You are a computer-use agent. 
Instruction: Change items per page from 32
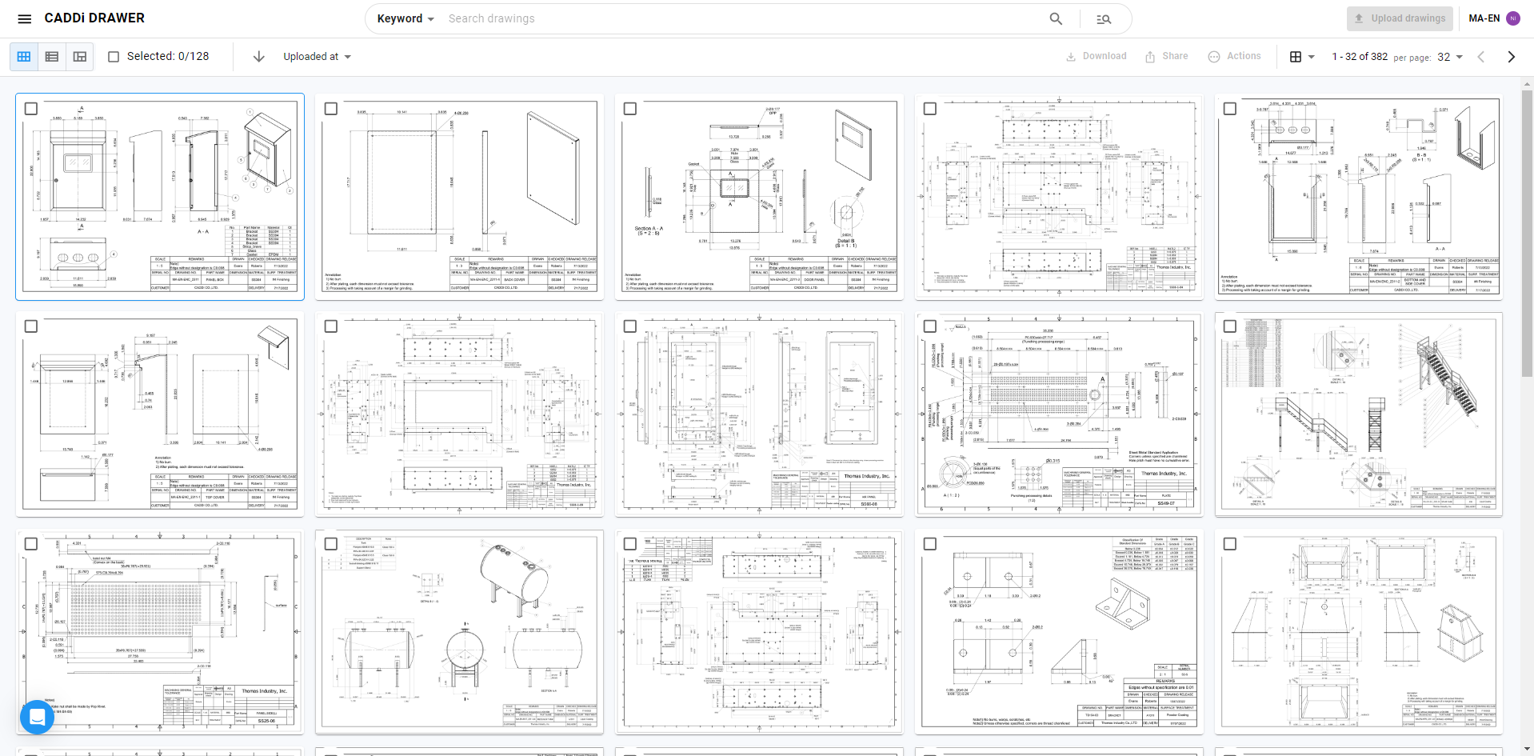point(1448,57)
